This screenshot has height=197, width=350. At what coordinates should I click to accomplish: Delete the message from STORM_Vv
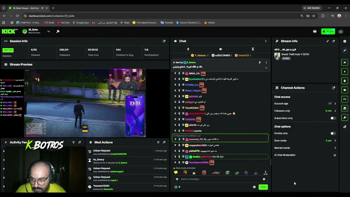175,85
